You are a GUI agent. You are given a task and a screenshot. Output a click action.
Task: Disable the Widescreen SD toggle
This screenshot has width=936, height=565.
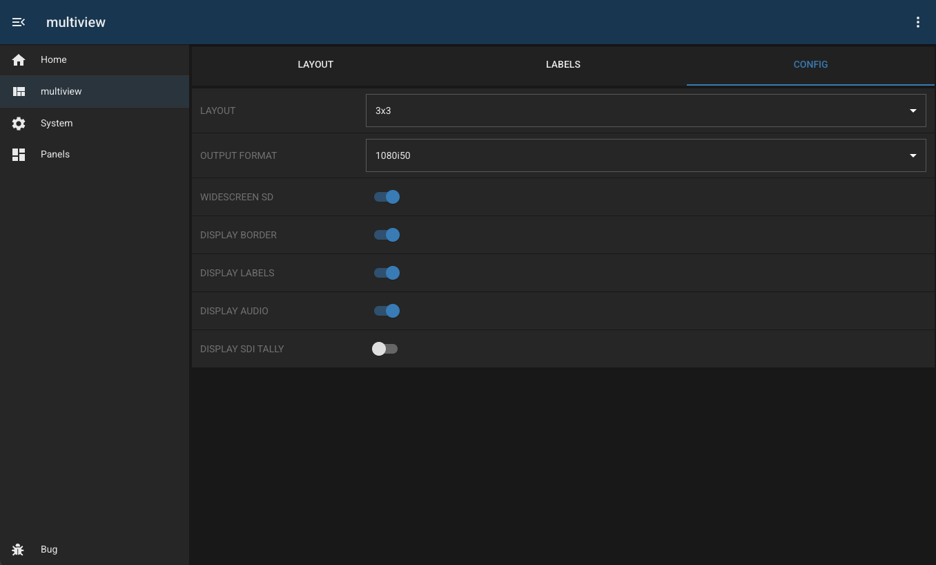tap(387, 197)
